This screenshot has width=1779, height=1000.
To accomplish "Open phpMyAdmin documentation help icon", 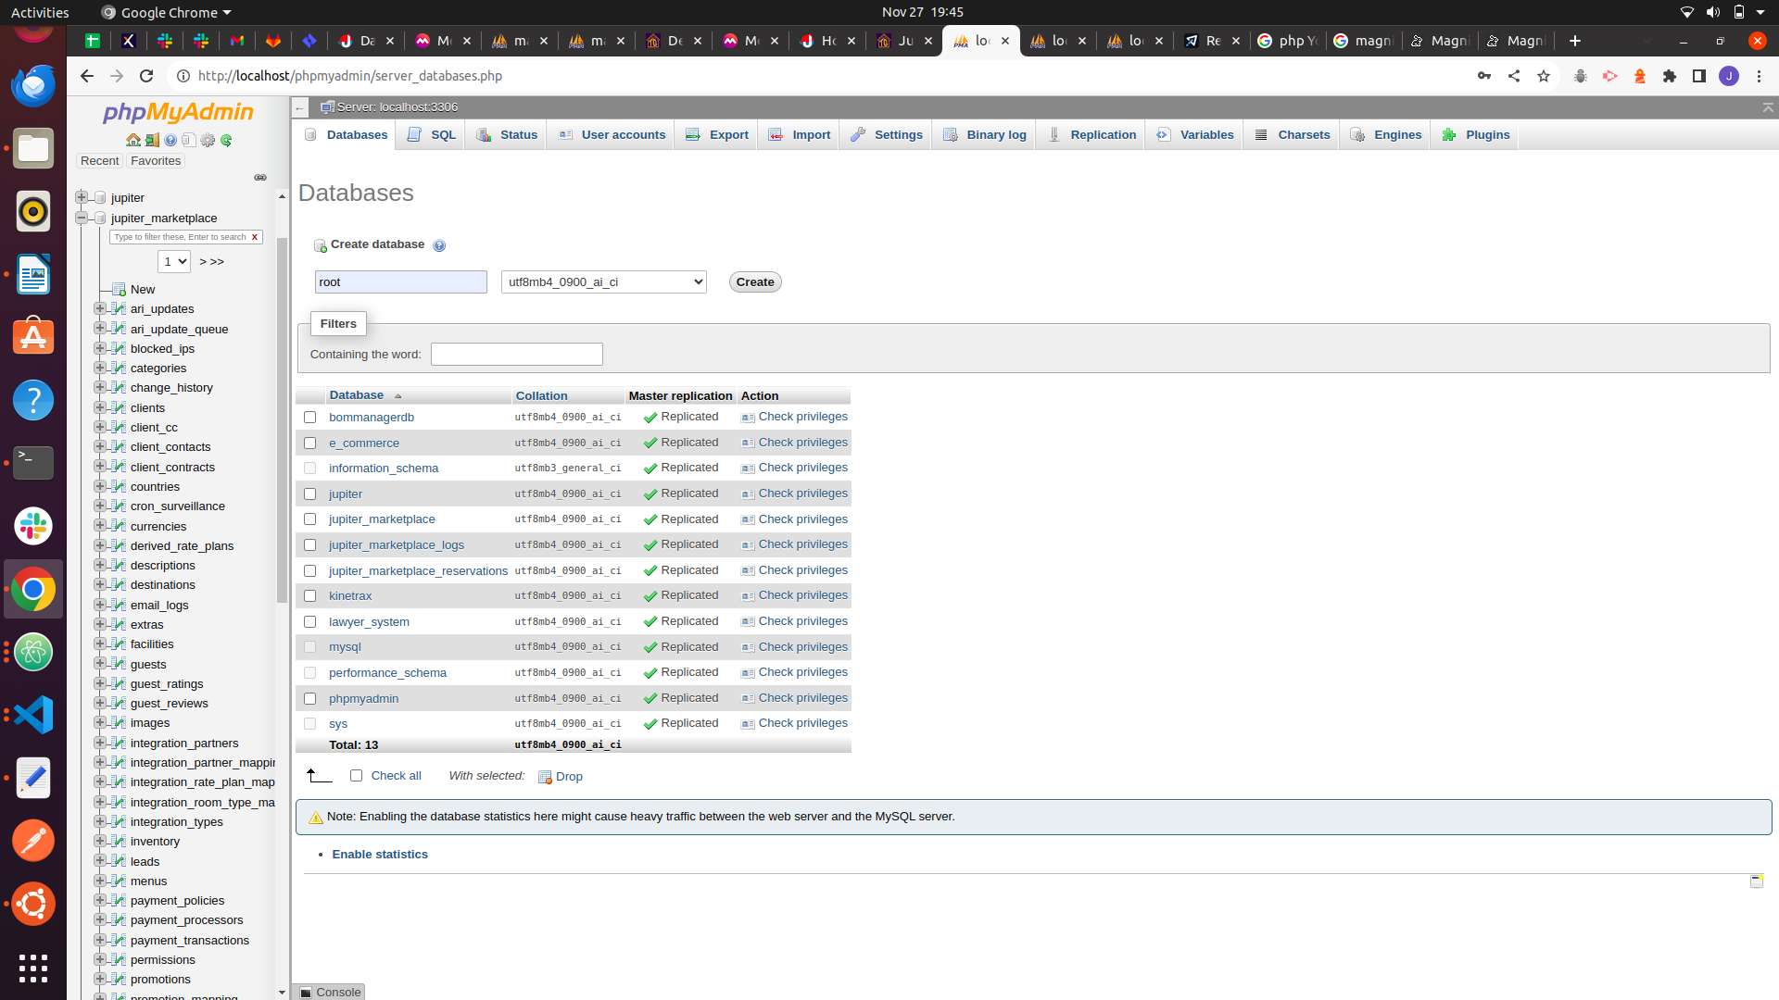I will tap(170, 141).
